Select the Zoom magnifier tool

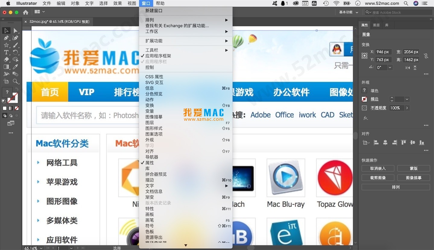[15, 82]
